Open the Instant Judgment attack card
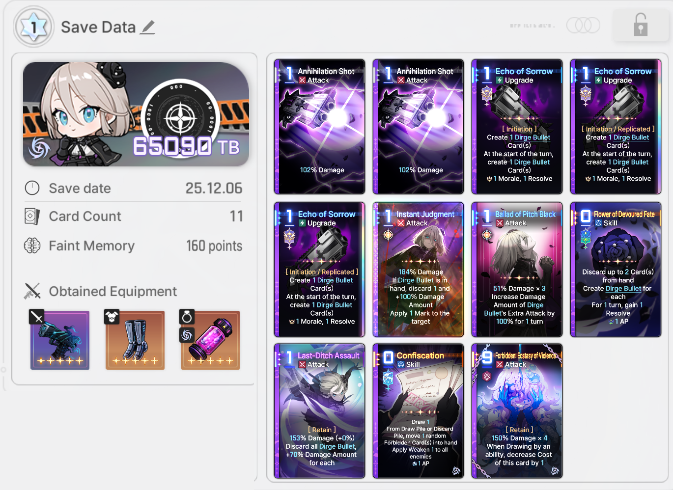673x490 pixels. (x=418, y=270)
